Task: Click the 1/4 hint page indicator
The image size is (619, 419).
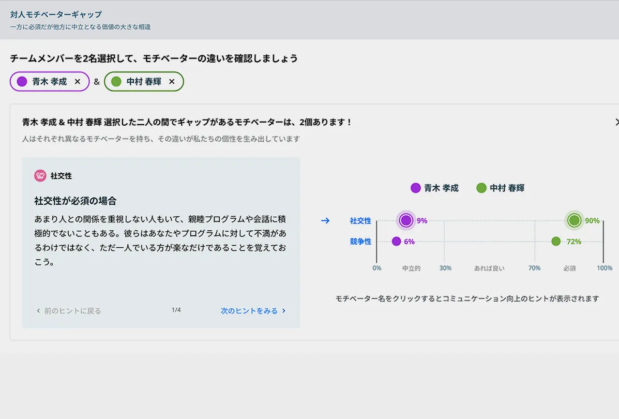Action: (175, 310)
